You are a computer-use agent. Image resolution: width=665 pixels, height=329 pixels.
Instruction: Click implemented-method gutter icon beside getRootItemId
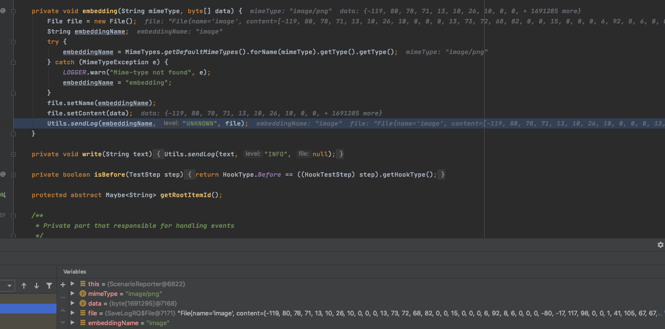(3, 195)
